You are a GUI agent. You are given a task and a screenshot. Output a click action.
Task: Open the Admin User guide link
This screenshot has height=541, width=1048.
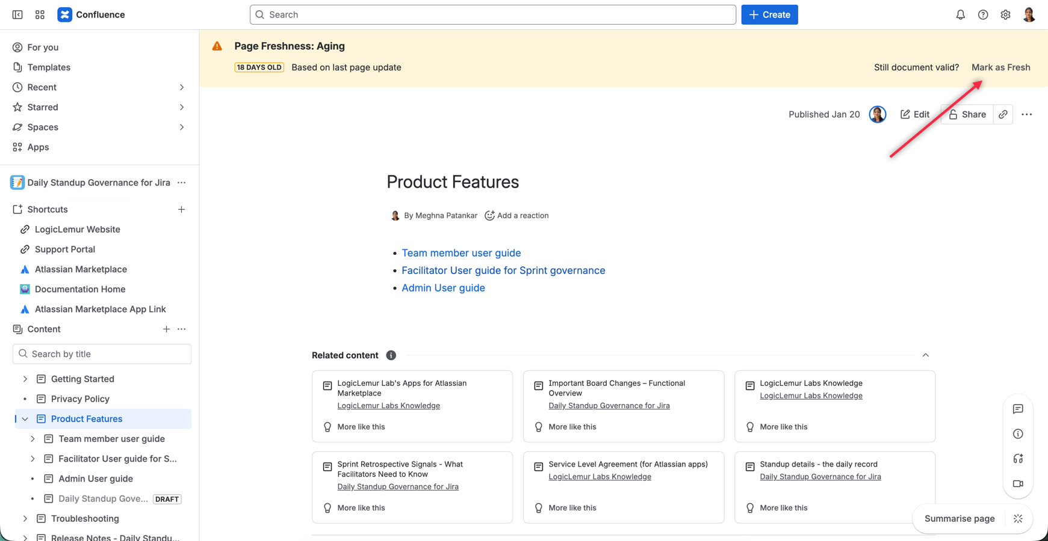point(443,287)
